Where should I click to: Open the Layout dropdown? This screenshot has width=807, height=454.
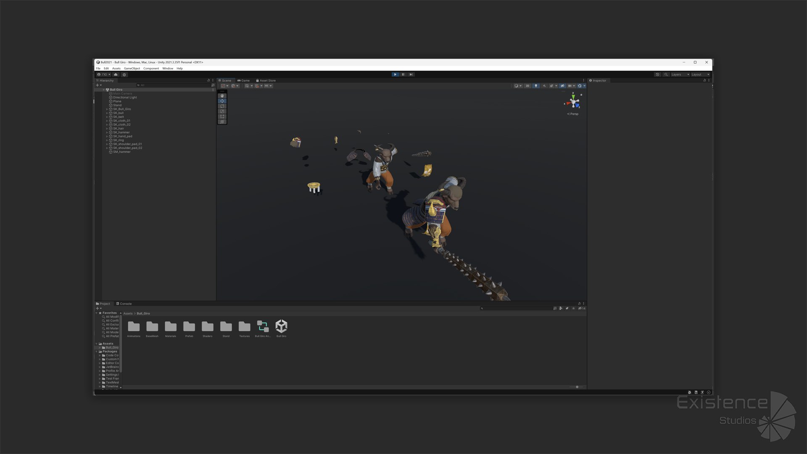click(x=700, y=74)
